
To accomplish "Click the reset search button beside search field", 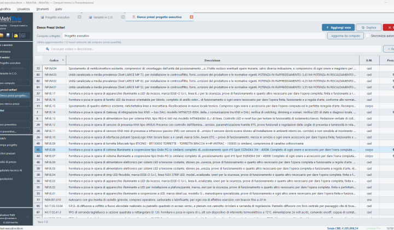I will pyautogui.click(x=389, y=49).
